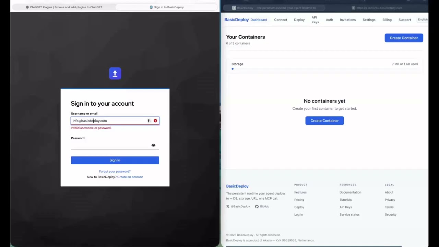Open the Documentation footer link
This screenshot has height=247, width=439.
[350, 192]
